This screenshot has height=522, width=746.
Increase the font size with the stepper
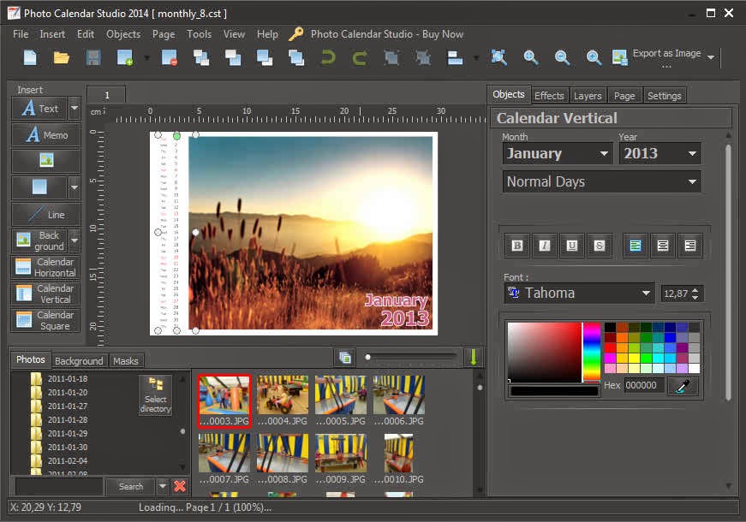[x=695, y=289]
